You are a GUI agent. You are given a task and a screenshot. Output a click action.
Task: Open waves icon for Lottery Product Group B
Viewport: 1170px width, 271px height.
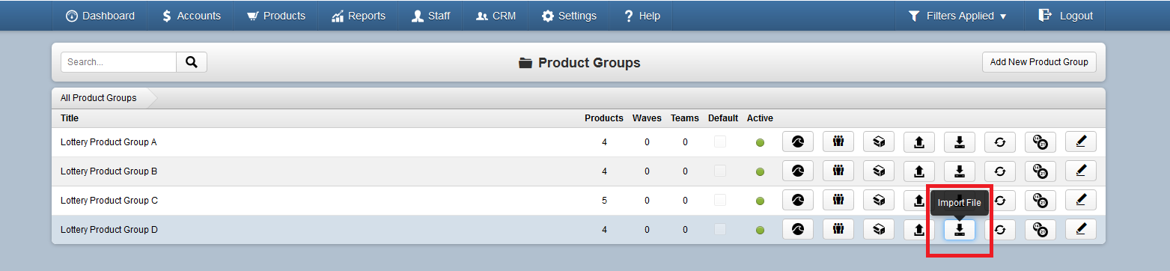coord(798,171)
